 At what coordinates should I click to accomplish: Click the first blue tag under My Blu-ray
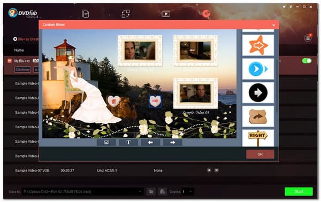[22, 69]
